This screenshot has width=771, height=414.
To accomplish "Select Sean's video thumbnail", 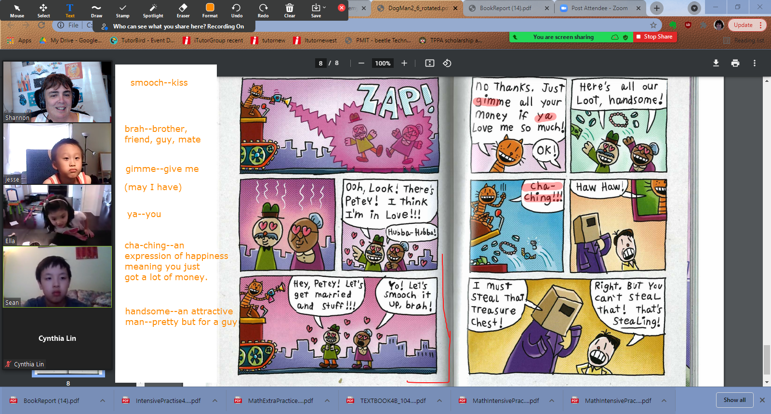I will coord(57,277).
